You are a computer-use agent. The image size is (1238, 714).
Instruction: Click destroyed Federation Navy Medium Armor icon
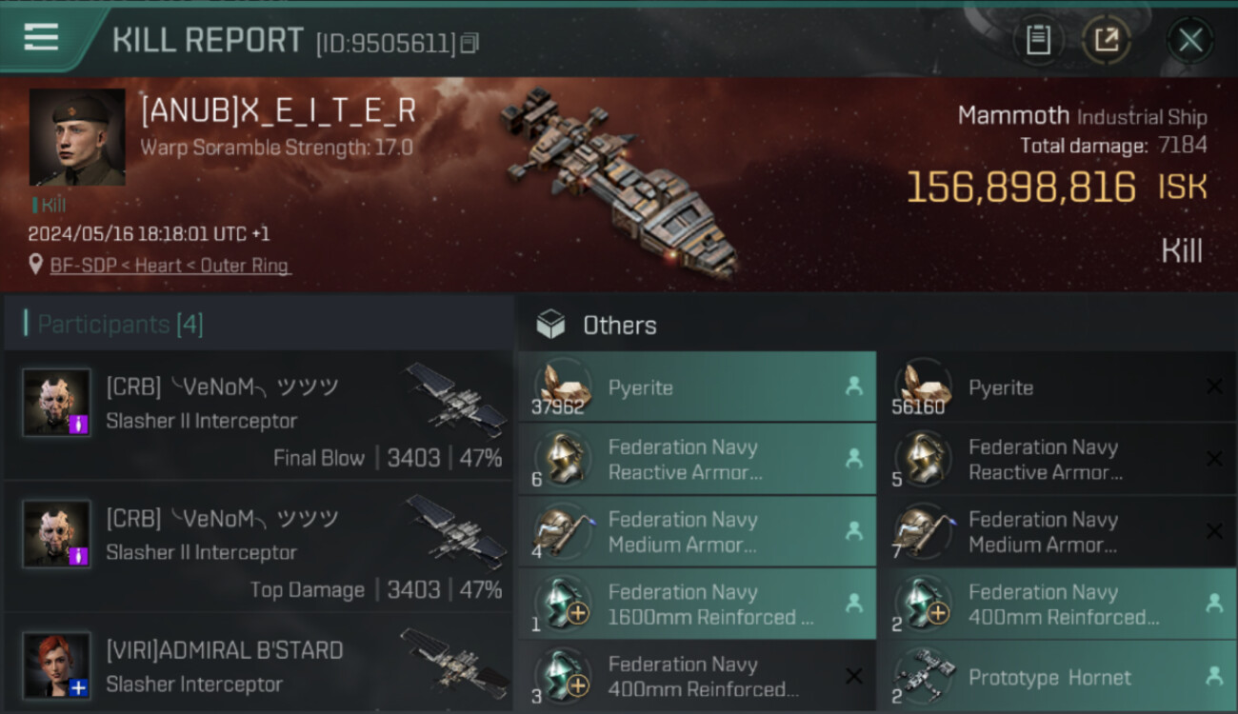920,530
